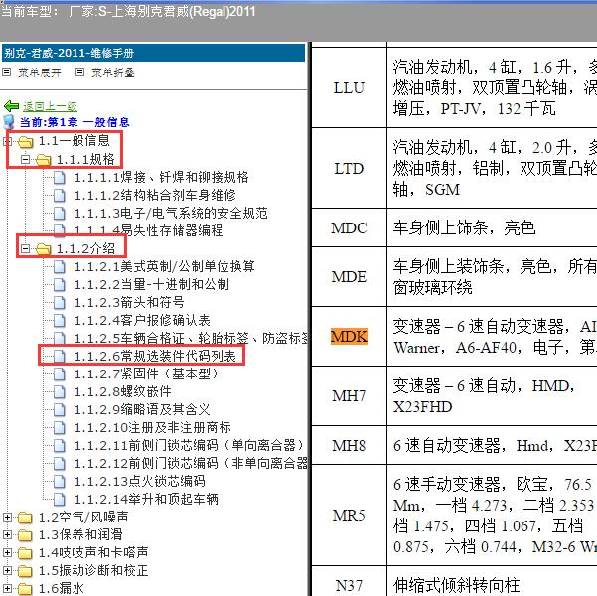Open 1.1.2.12前侧门锁芯编码（非单向离合器）
597x596 pixels.
191,464
